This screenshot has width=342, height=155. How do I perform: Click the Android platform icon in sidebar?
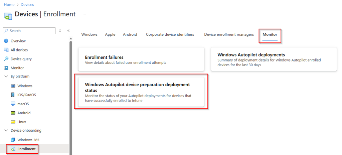(13, 113)
